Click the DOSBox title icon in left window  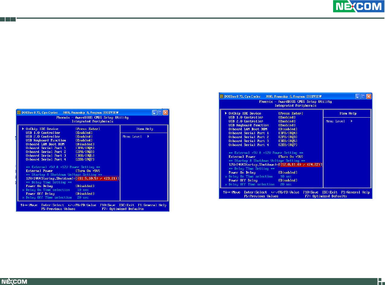coord(19,112)
